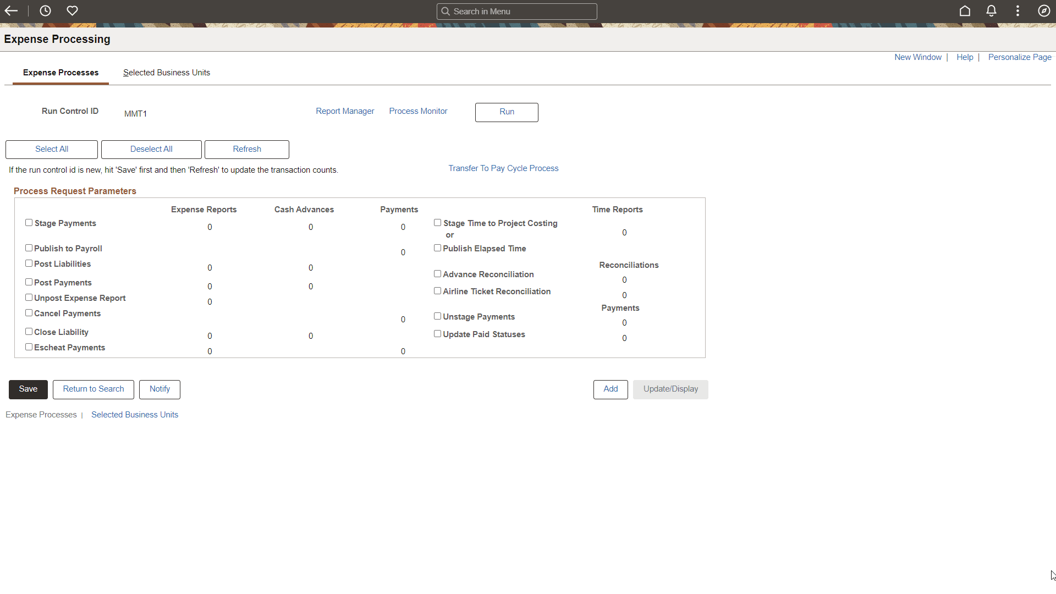Open the Transfer To Pay Cycle Process link
This screenshot has width=1056, height=594.
pos(503,168)
